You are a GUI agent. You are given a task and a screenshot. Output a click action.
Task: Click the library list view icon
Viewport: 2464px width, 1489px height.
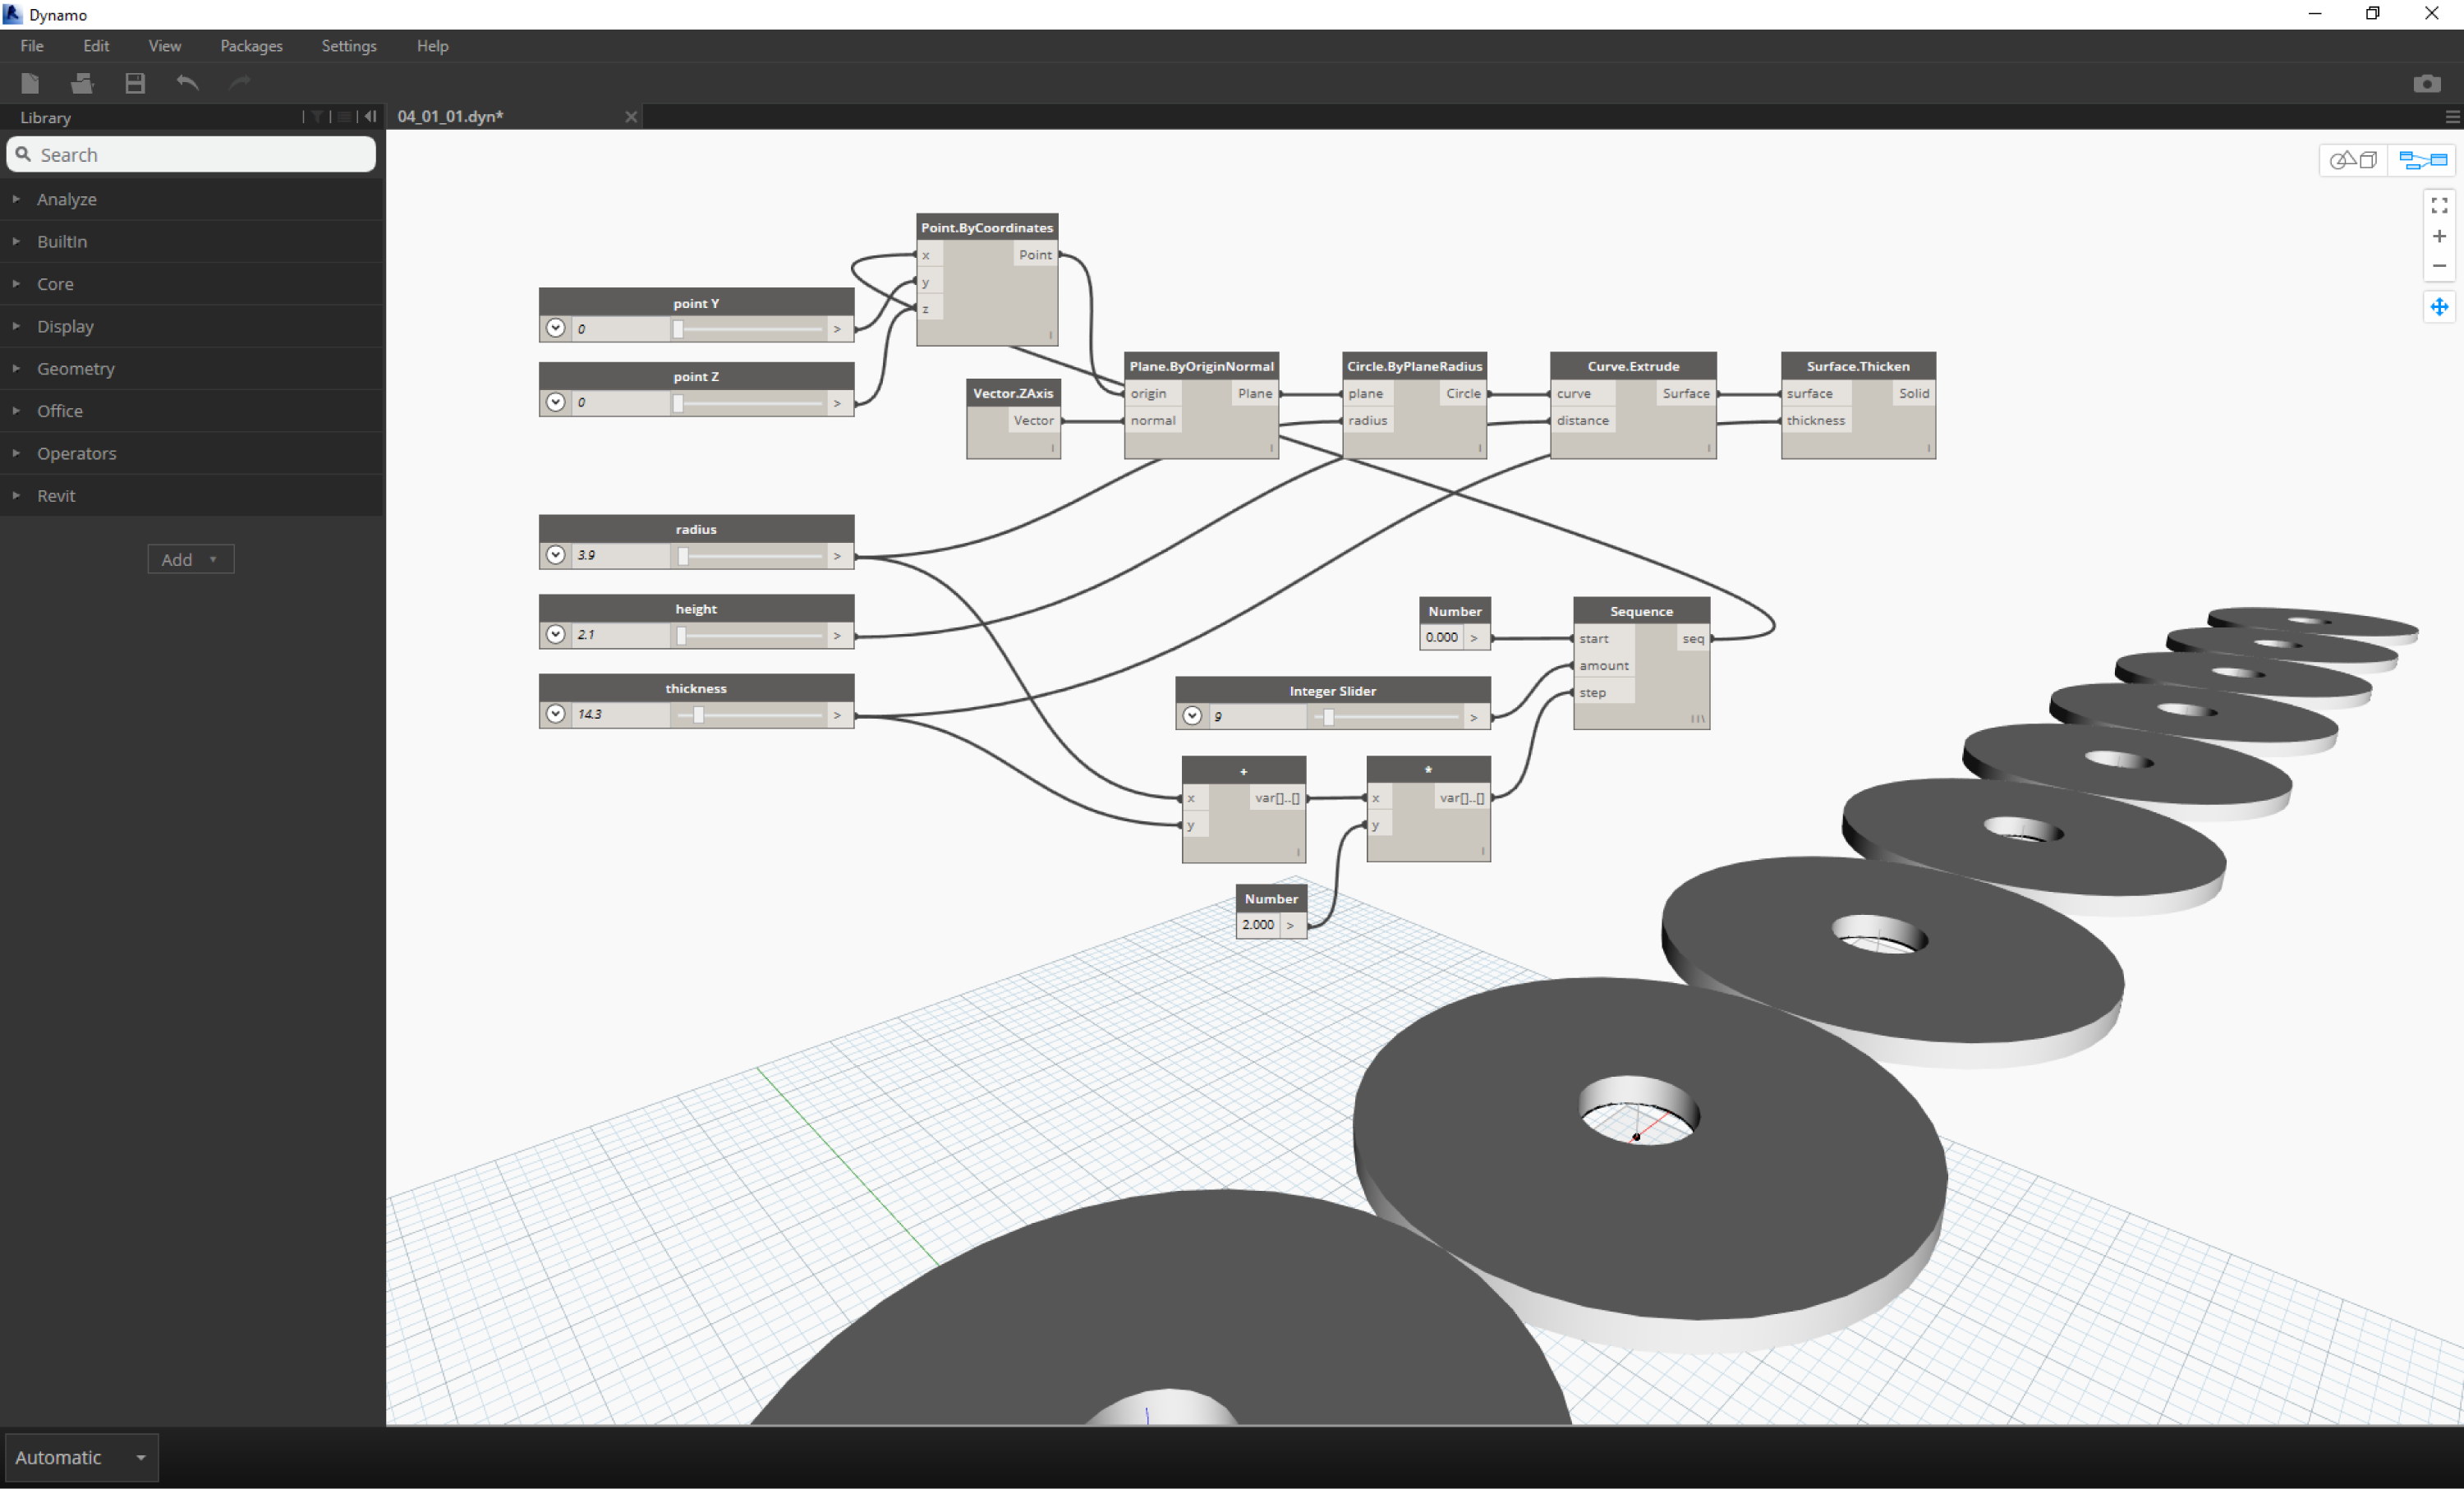click(x=344, y=117)
